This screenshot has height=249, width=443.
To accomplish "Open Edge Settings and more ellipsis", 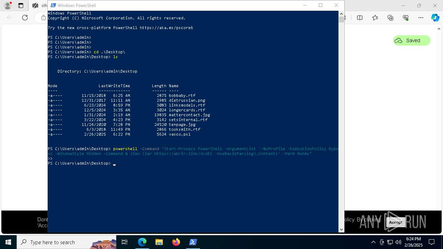I will (x=421, y=18).
